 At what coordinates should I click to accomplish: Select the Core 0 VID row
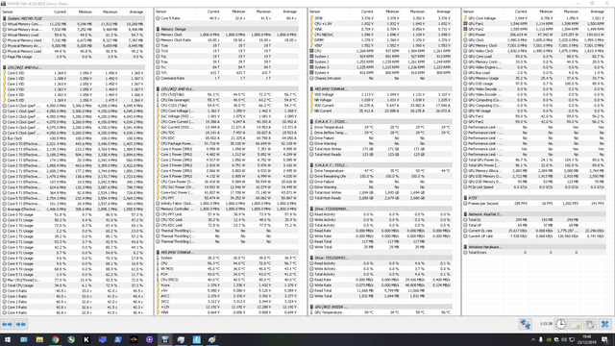pyautogui.click(x=73, y=73)
